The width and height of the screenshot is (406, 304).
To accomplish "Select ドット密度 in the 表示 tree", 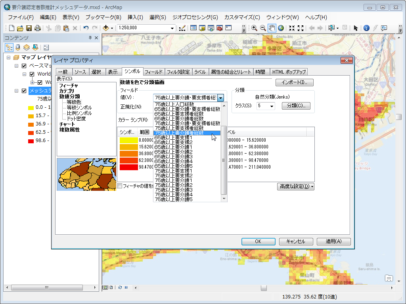I will [x=76, y=119].
